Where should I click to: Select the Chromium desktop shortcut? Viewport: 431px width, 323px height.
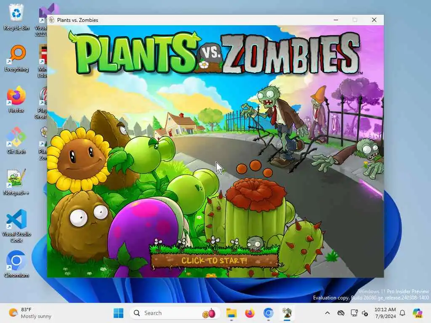pos(16,264)
